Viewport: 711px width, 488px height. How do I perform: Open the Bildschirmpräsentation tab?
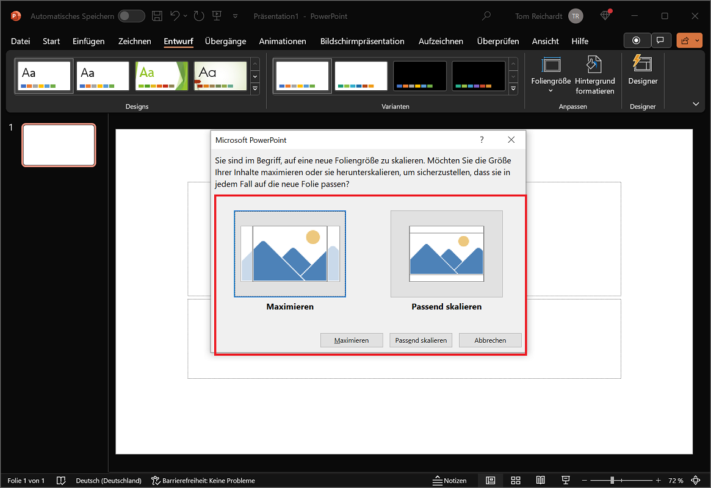(363, 41)
